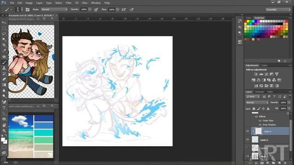Add a Brightness/Contrast adjustment
Image resolution: width=294 pixels, height=165 pixels.
click(x=256, y=74)
